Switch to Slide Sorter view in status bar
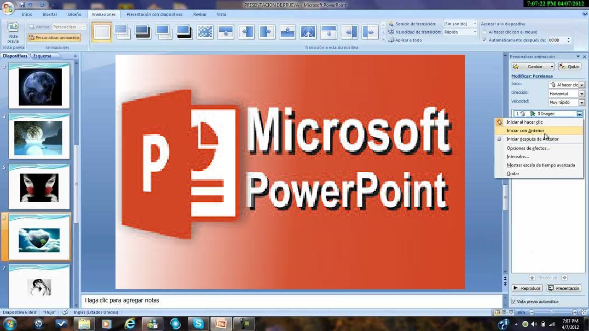 pos(504,312)
